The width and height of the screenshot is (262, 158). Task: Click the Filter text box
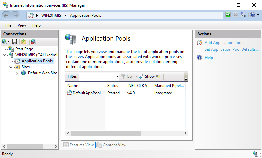click(97, 76)
